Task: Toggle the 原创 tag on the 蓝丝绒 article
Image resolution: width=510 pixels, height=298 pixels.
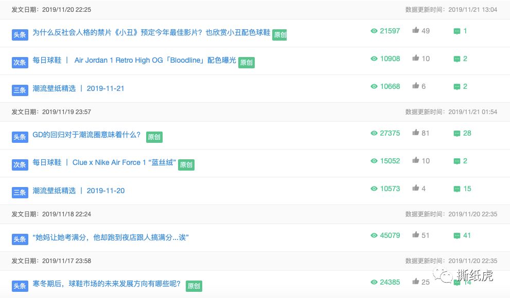Action: coord(185,165)
